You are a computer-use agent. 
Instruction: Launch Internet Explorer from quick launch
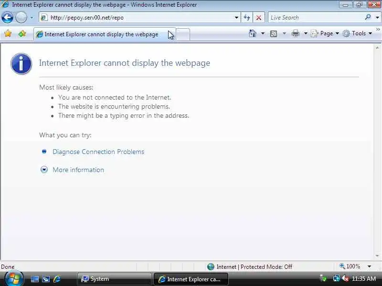57,279
